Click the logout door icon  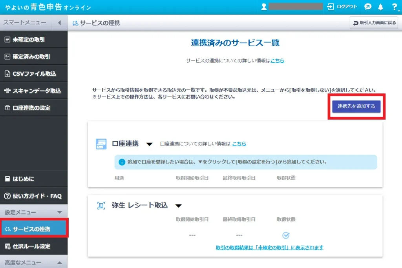click(x=331, y=7)
